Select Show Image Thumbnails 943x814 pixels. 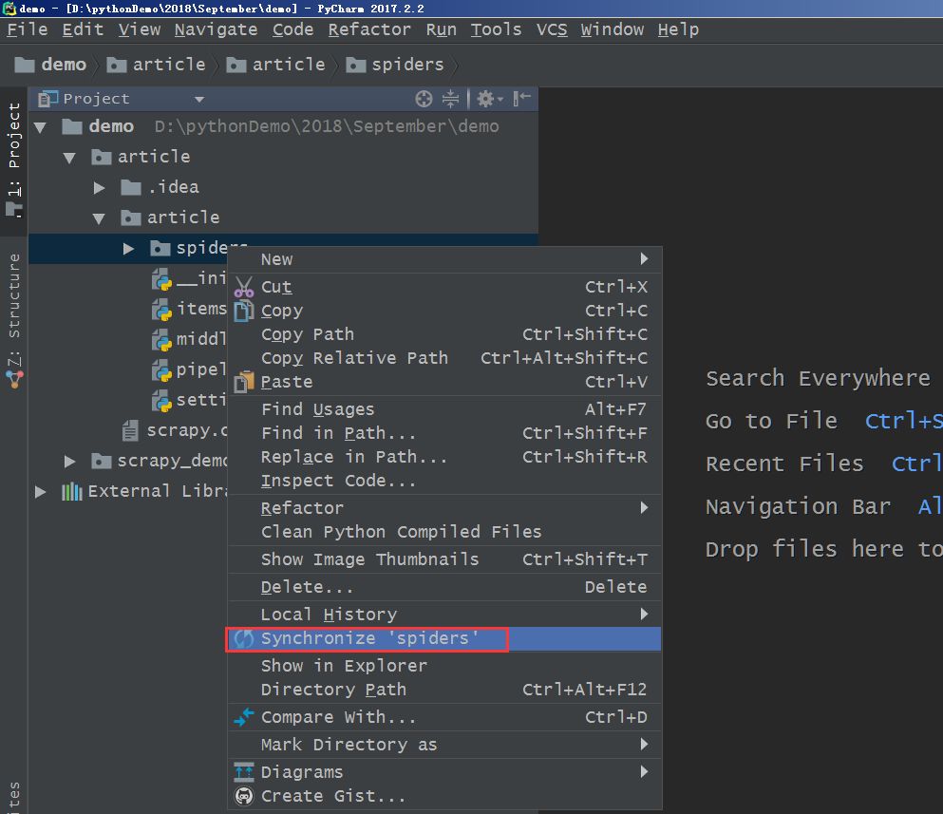pos(444,559)
